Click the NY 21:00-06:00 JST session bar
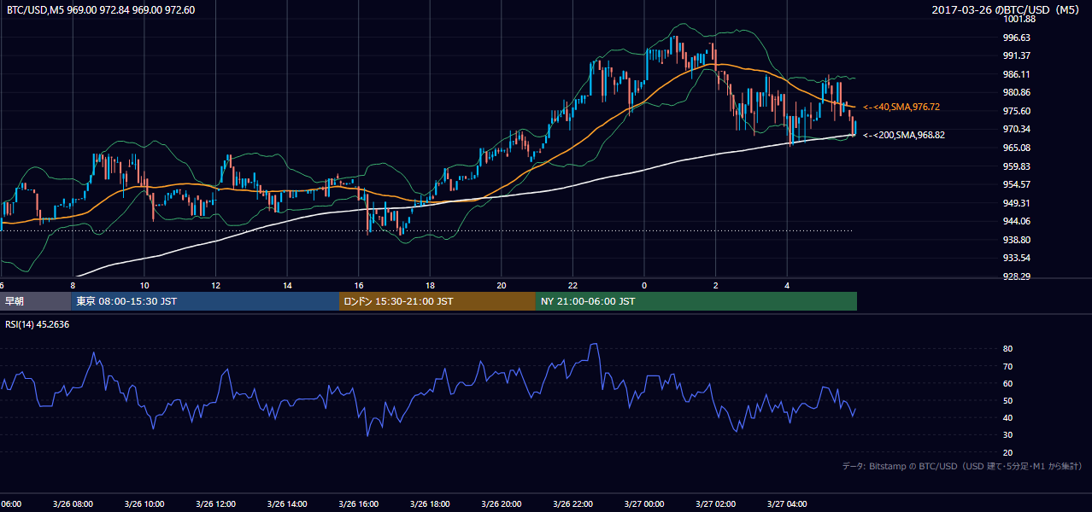Screen dimensions: 1092x512 696,301
